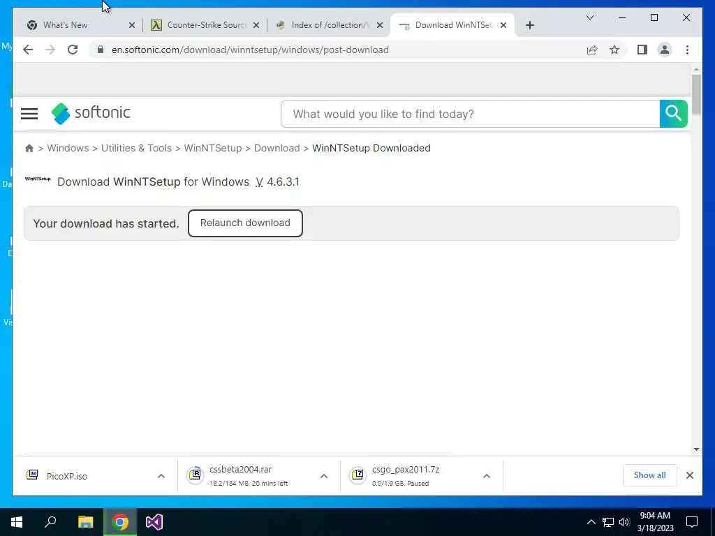Click the csgo_pax2011.7z file icon
Viewport: 715px width, 536px height.
coord(357,475)
